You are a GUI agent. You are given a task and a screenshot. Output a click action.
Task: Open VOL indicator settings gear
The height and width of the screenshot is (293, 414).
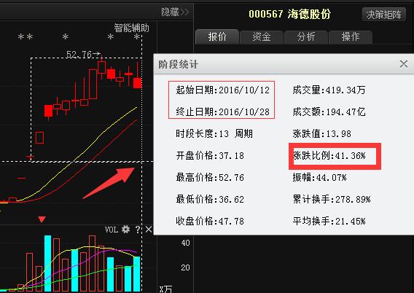tap(125, 229)
